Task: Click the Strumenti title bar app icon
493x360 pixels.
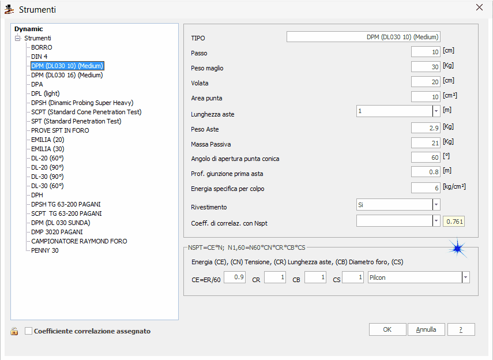Action: pyautogui.click(x=9, y=9)
